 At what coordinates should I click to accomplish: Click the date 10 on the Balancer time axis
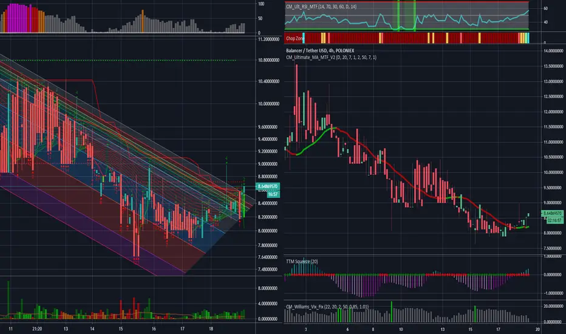pos(401,329)
